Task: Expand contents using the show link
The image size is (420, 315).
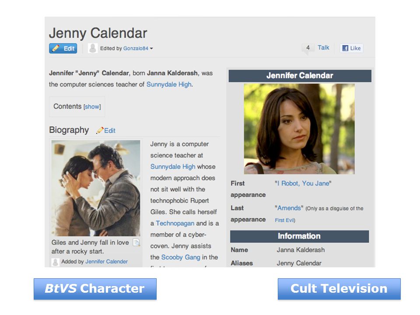Action: (x=92, y=107)
